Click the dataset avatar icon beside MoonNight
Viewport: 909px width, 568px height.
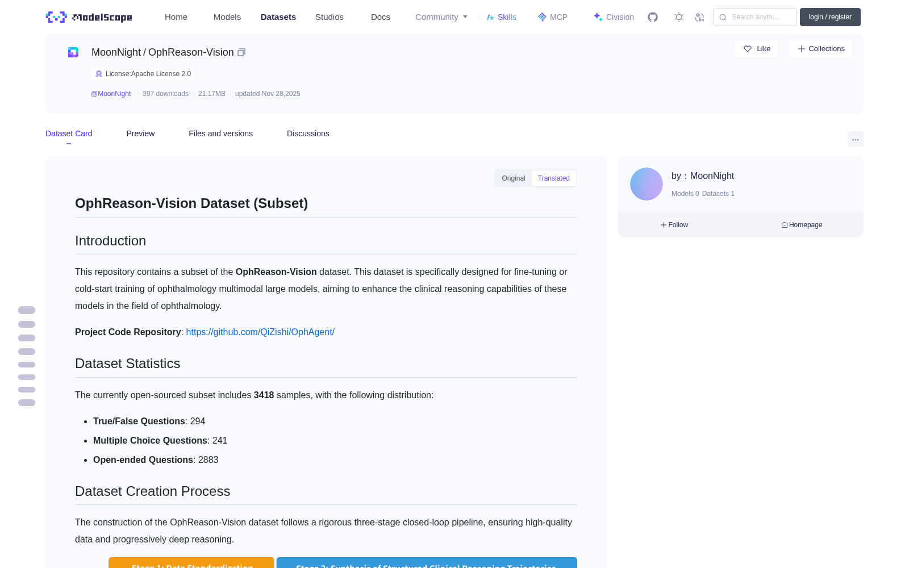coord(73,52)
